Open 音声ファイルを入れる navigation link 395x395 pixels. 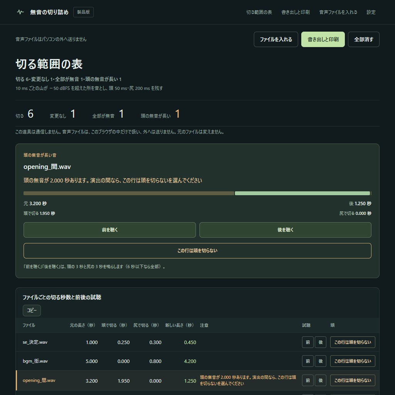(x=338, y=12)
